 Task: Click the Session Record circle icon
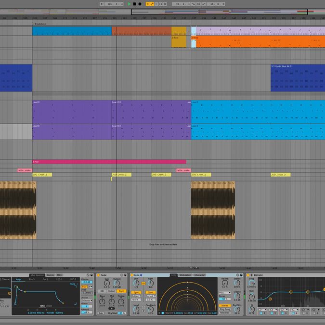click(x=165, y=4)
